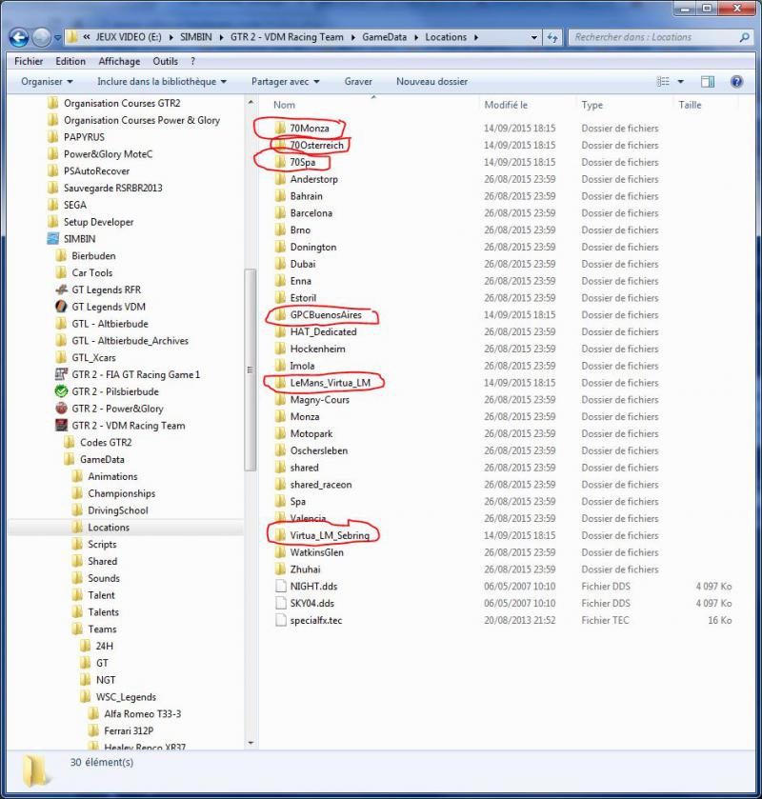The height and width of the screenshot is (799, 762).
Task: Open the Fichier menu
Action: [29, 61]
